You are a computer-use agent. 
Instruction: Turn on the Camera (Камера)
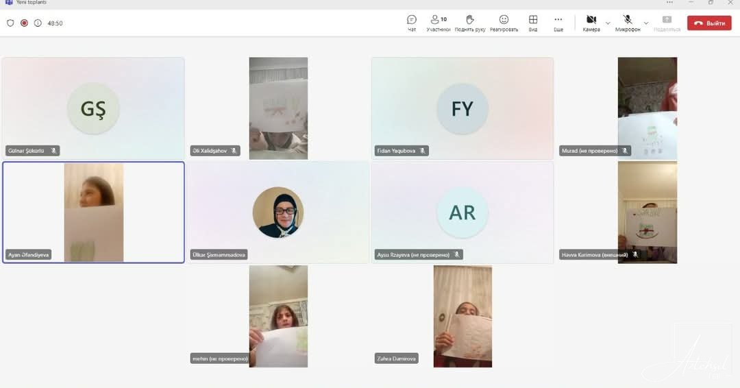[x=591, y=22]
